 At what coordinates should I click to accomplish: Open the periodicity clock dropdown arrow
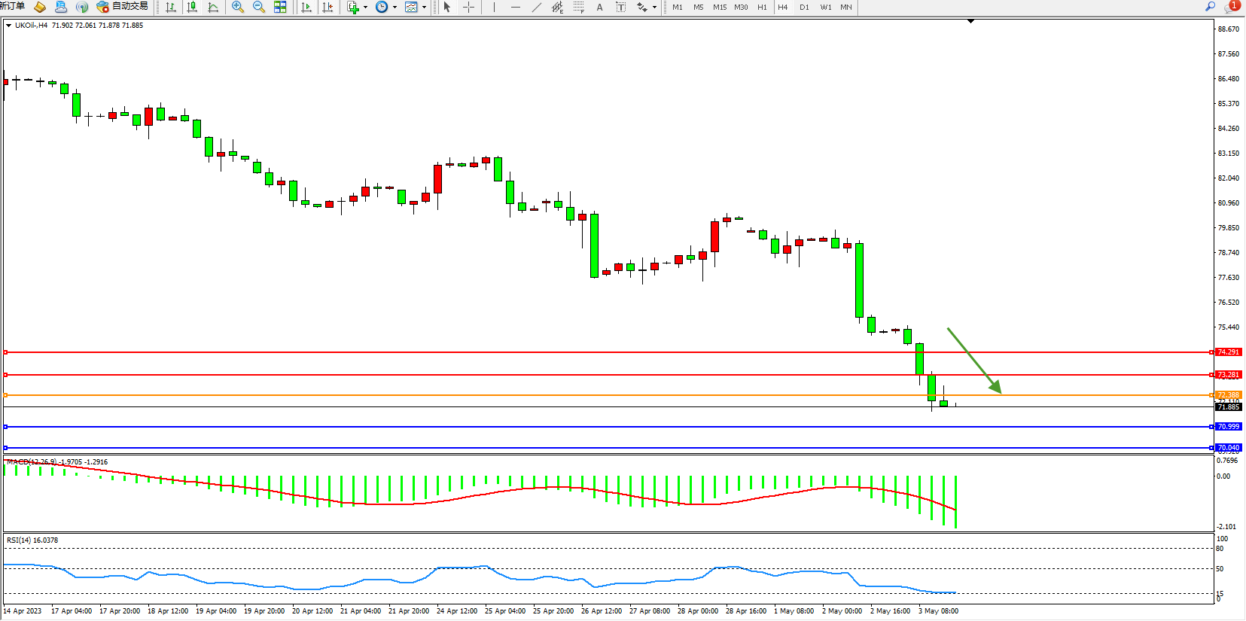coord(395,7)
